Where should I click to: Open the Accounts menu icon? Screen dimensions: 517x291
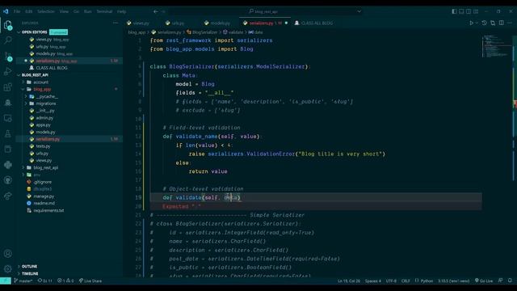click(x=8, y=253)
